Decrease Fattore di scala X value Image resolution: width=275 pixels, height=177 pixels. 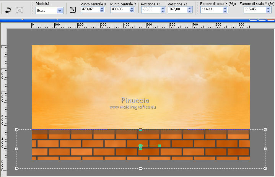(225, 11)
